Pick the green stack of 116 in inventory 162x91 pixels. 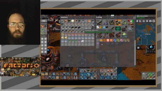click(x=76, y=41)
